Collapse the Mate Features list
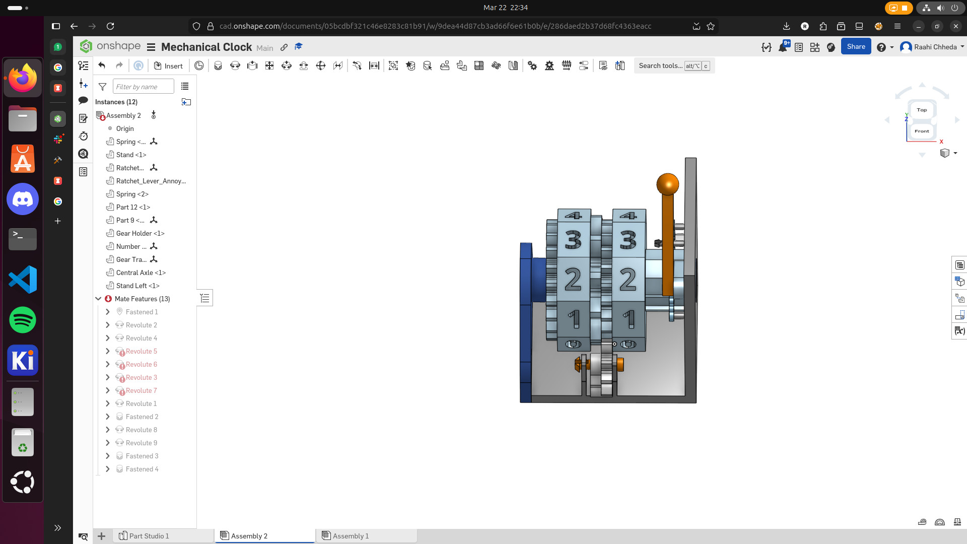This screenshot has height=544, width=967. 98,299
